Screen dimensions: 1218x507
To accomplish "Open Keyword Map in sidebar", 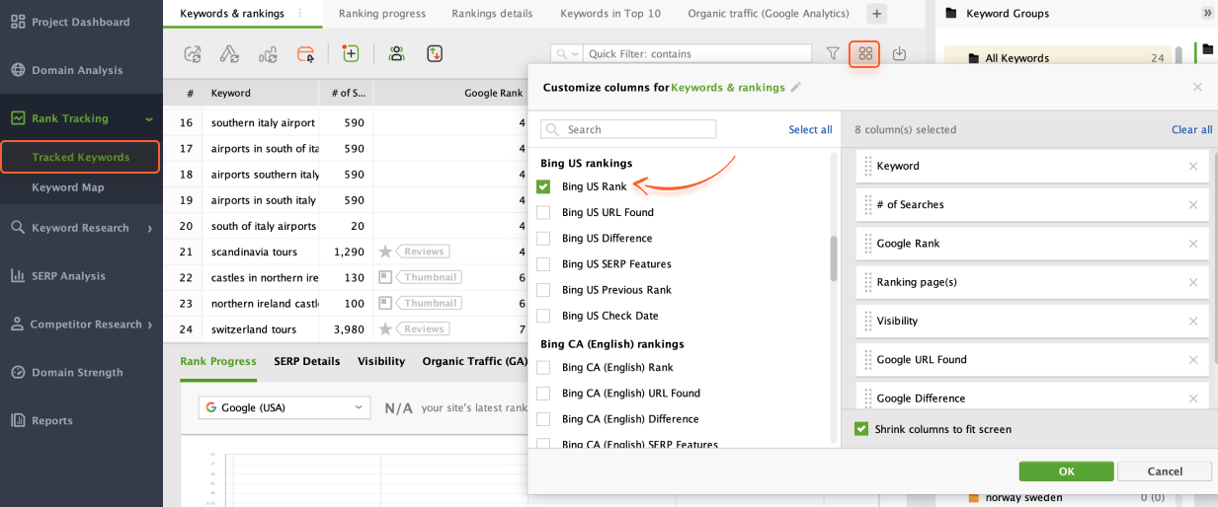I will 68,187.
